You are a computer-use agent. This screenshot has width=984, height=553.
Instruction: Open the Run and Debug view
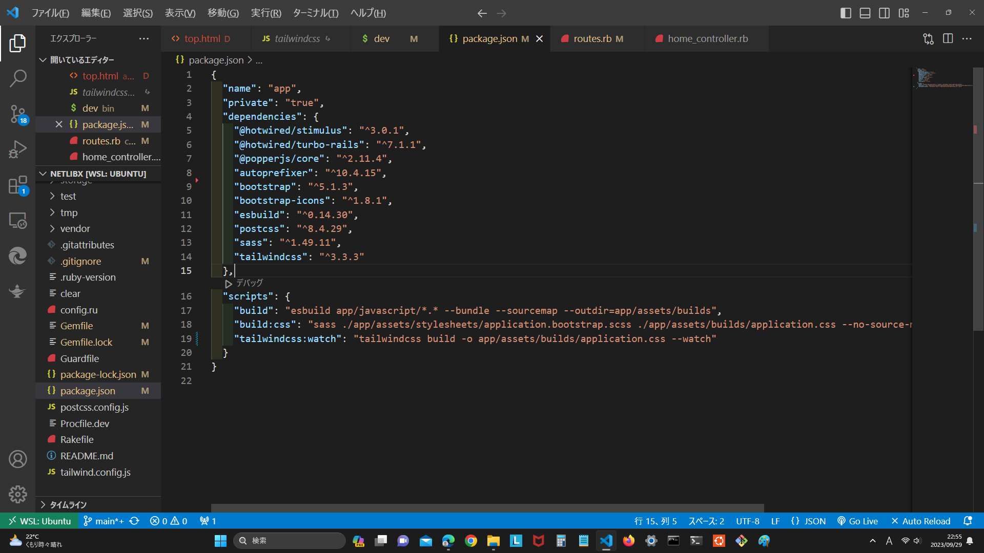point(17,150)
